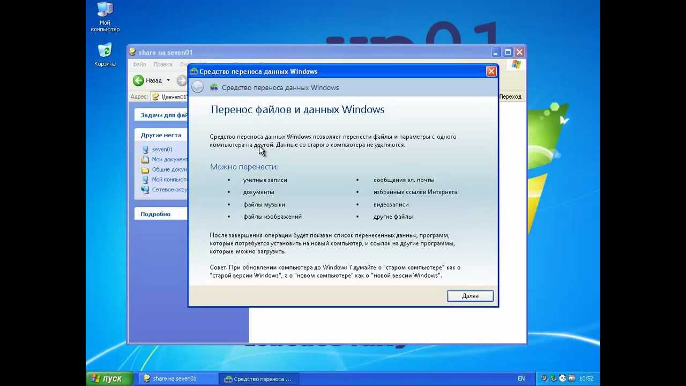The width and height of the screenshot is (686, 386).
Task: Click the vm tray icon beside the clock
Action: click(x=572, y=378)
